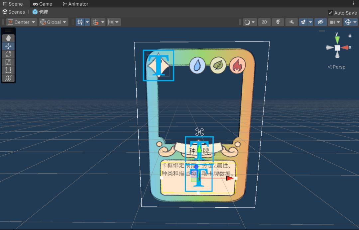Expand the gizmos options dropdown arrow
Screen dimensions: 359x230
click(x=355, y=22)
